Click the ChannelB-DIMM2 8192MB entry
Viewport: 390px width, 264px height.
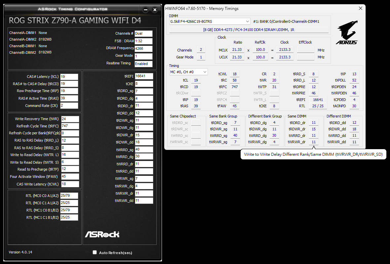[30, 52]
